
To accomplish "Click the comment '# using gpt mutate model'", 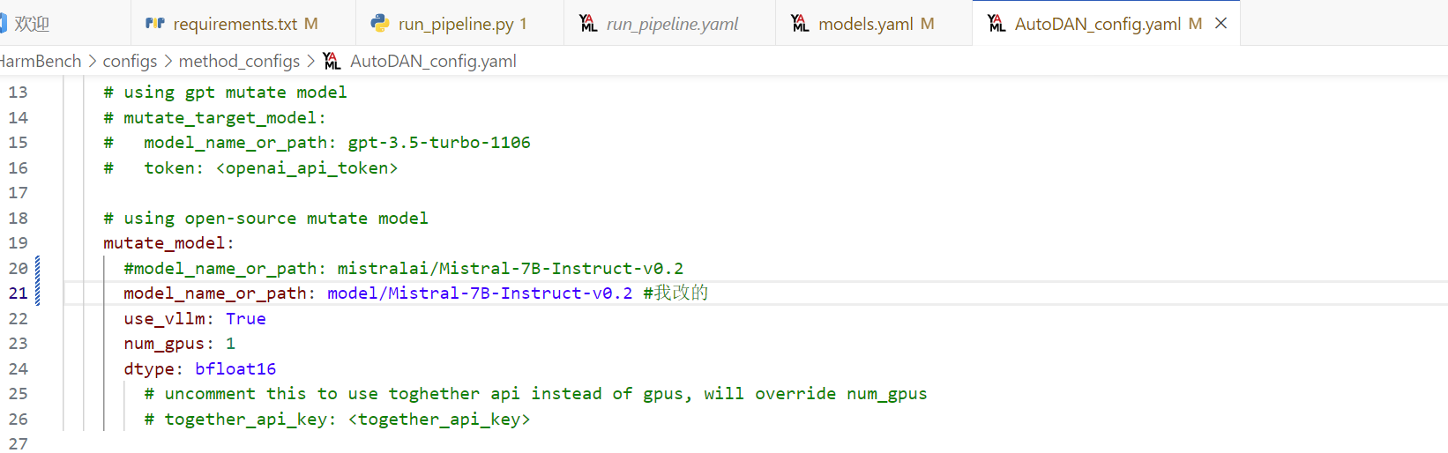I will (x=225, y=92).
